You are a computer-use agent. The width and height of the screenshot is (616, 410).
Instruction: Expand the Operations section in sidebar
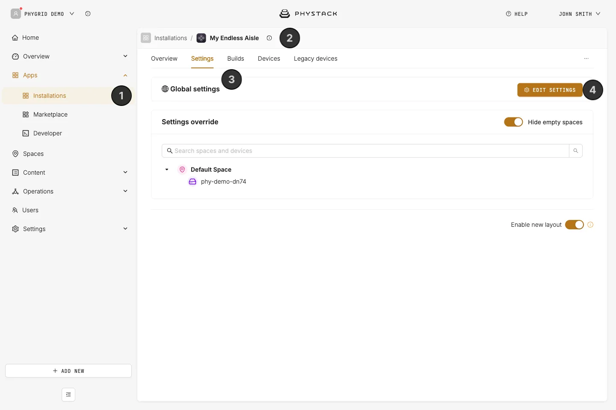click(x=125, y=191)
